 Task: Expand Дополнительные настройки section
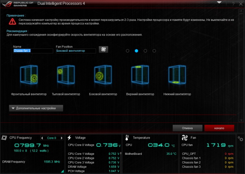tap(36, 108)
